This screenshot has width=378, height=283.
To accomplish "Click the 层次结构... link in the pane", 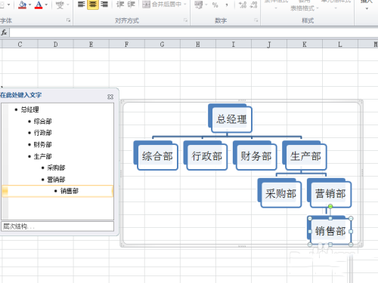I will (x=19, y=226).
